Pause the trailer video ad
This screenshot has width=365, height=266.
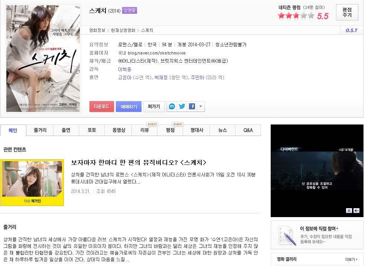tap(349, 210)
